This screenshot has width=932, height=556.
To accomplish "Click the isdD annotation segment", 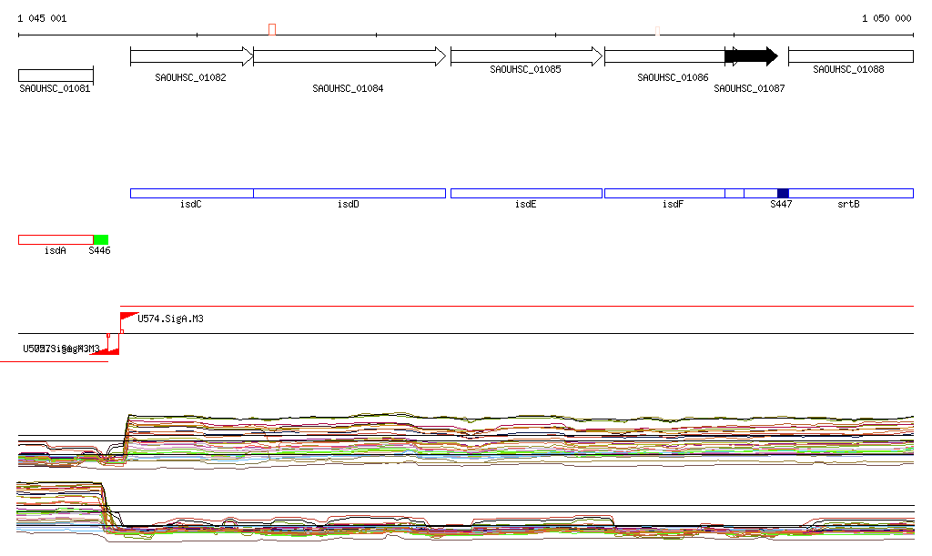I will (349, 193).
